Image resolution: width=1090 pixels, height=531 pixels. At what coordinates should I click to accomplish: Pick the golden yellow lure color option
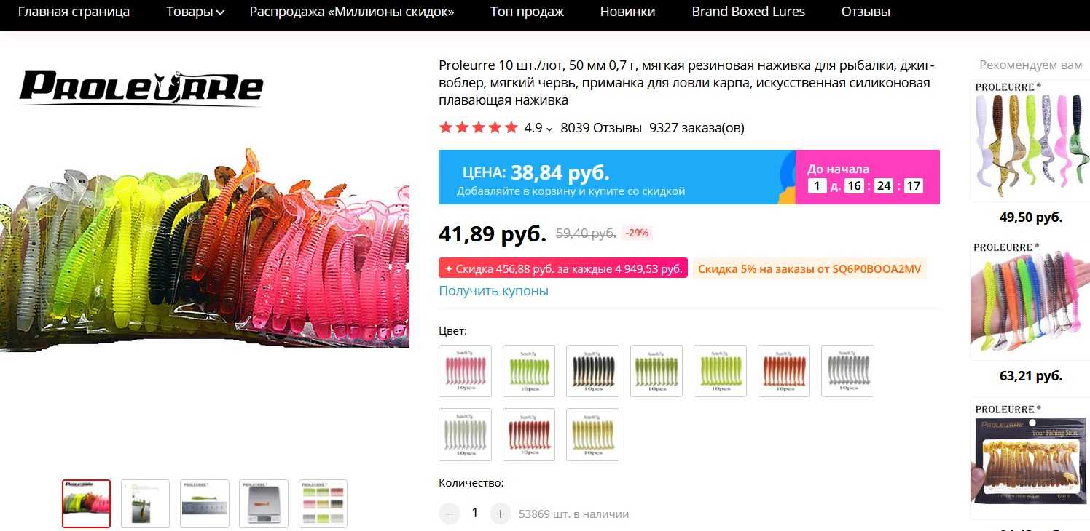point(592,434)
